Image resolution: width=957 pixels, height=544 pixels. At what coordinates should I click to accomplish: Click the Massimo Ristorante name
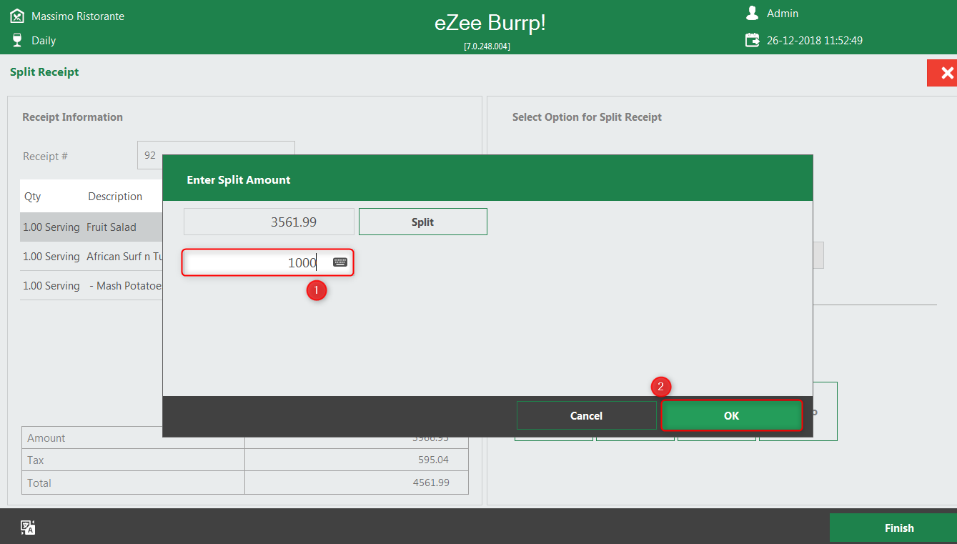(x=78, y=16)
